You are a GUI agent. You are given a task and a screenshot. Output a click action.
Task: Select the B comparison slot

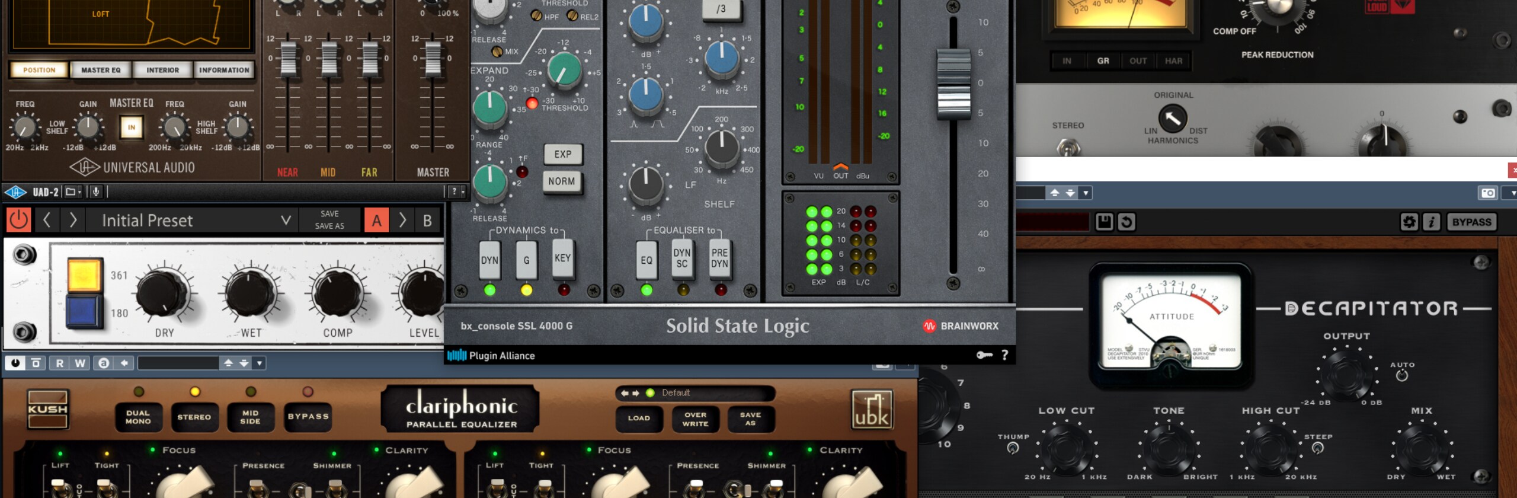click(427, 221)
